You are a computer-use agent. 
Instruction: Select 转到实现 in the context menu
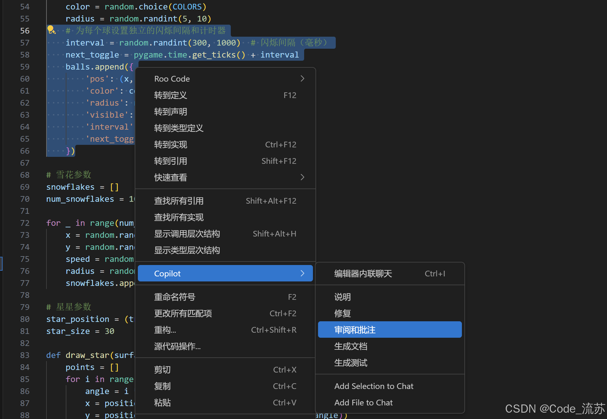point(170,145)
